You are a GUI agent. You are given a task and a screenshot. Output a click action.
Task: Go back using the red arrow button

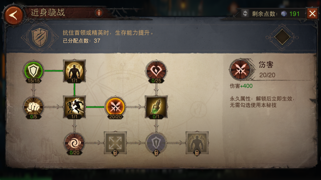[x=13, y=15]
